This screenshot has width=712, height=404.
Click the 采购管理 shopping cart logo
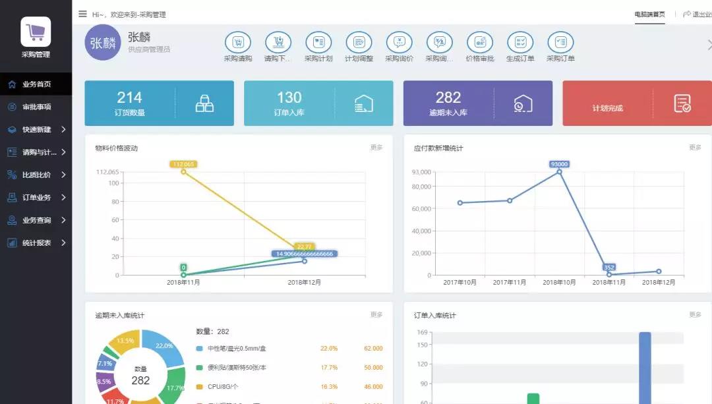coord(36,32)
